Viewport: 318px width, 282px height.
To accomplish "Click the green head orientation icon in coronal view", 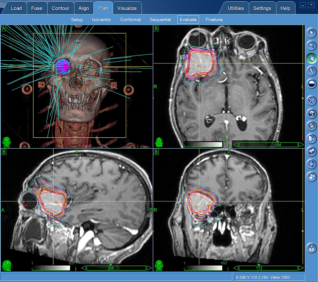I will coord(158,265).
